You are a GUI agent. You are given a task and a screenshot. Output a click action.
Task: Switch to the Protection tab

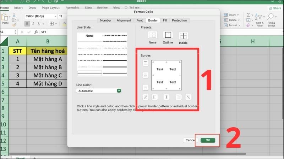click(179, 20)
